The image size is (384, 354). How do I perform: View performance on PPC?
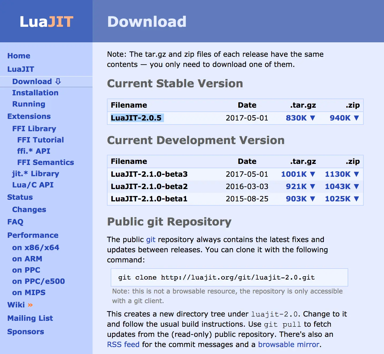coord(26,270)
